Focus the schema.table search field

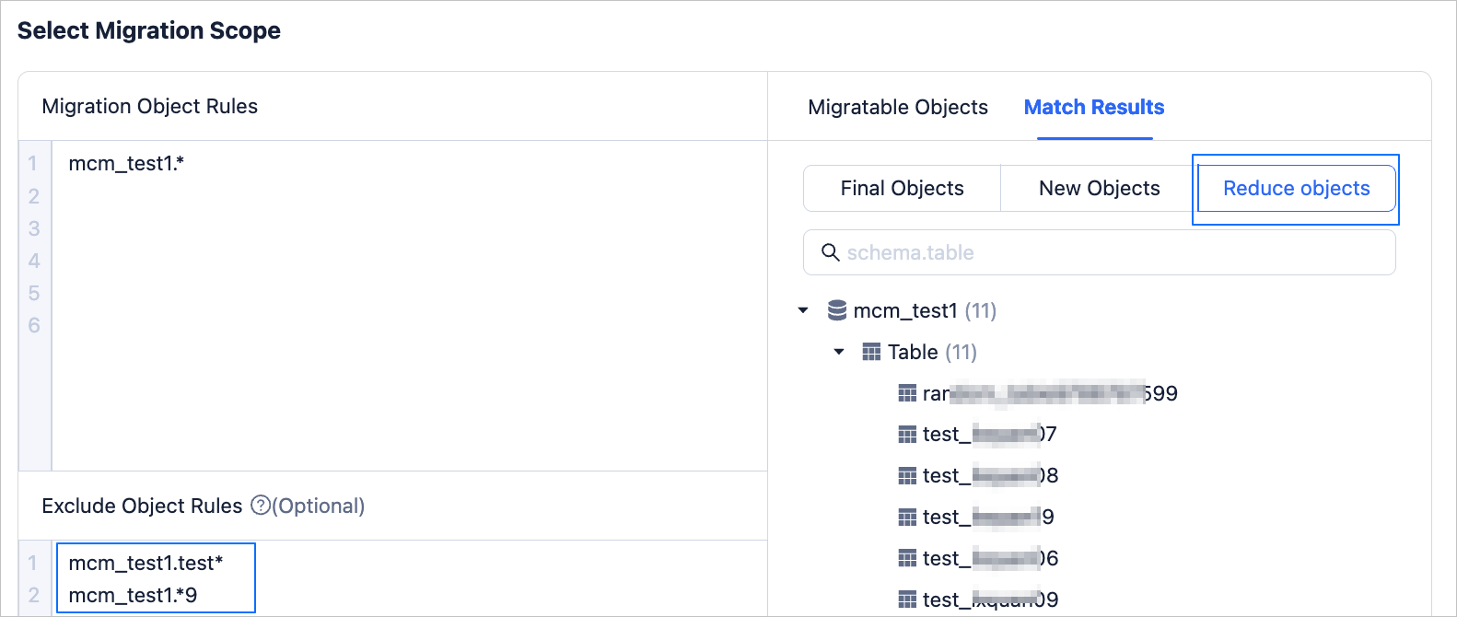point(1105,252)
